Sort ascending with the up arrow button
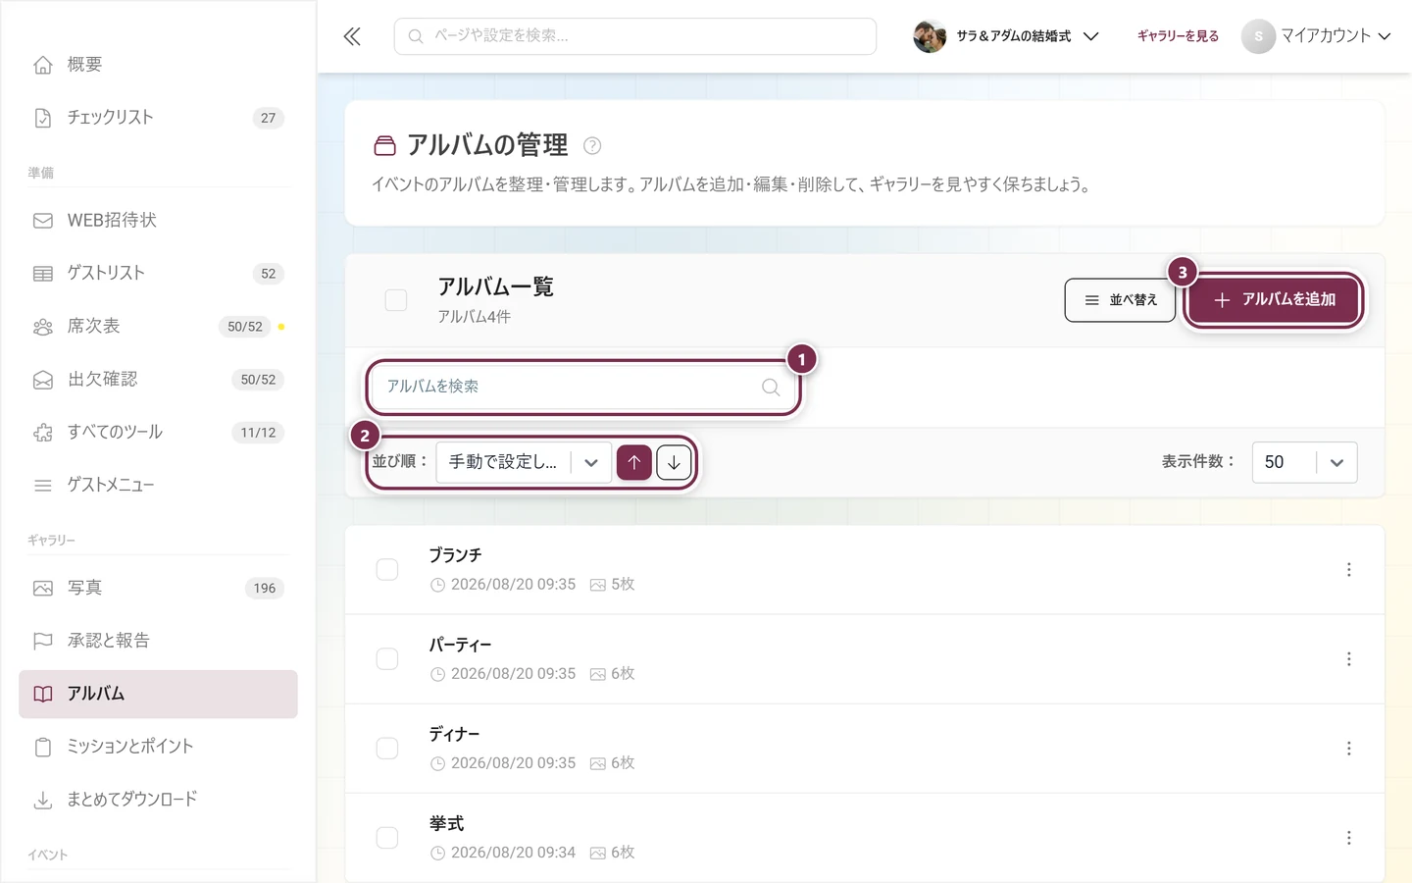1412x883 pixels. [x=634, y=462]
